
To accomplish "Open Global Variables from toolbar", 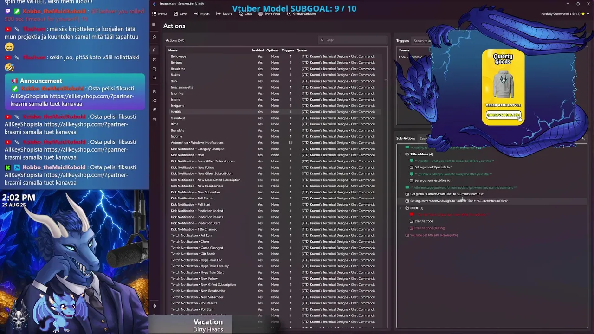I will (x=302, y=13).
